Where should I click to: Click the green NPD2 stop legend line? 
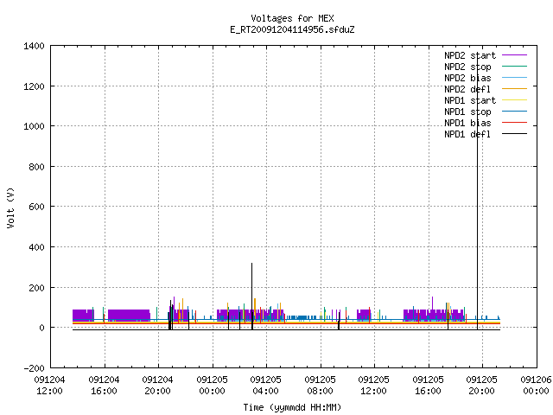[515, 67]
